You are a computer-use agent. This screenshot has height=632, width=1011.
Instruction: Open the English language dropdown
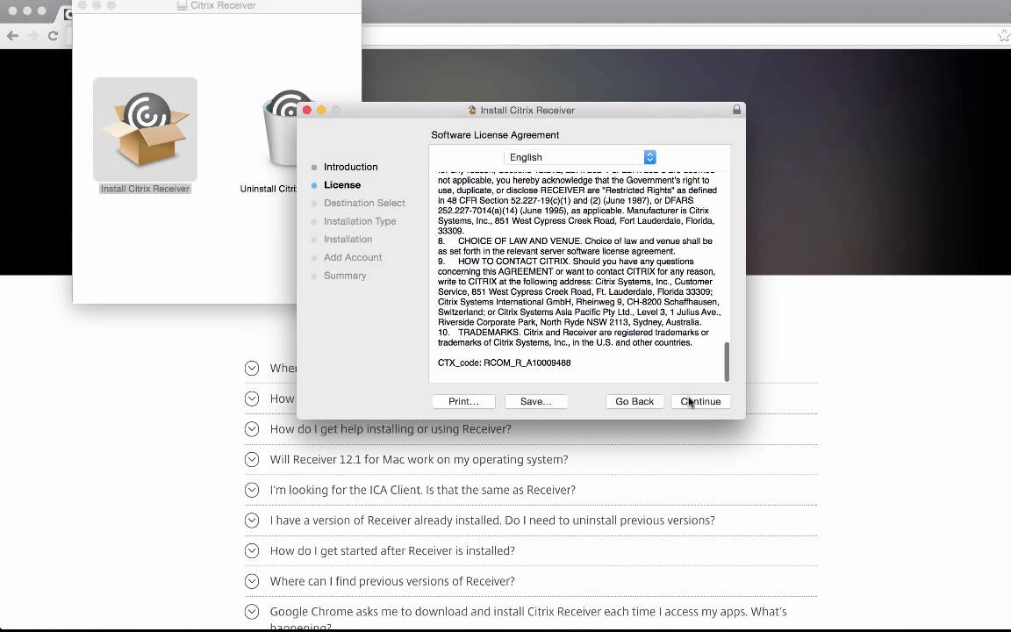[580, 157]
